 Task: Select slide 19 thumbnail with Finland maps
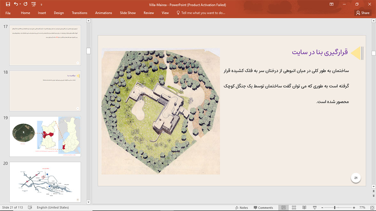tap(45, 137)
